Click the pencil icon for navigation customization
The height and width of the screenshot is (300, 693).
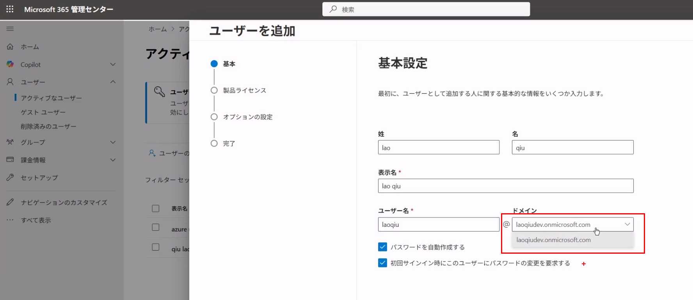pyautogui.click(x=10, y=202)
